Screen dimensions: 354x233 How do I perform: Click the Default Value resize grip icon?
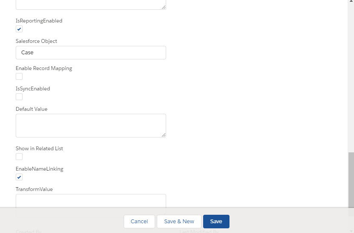[164, 135]
